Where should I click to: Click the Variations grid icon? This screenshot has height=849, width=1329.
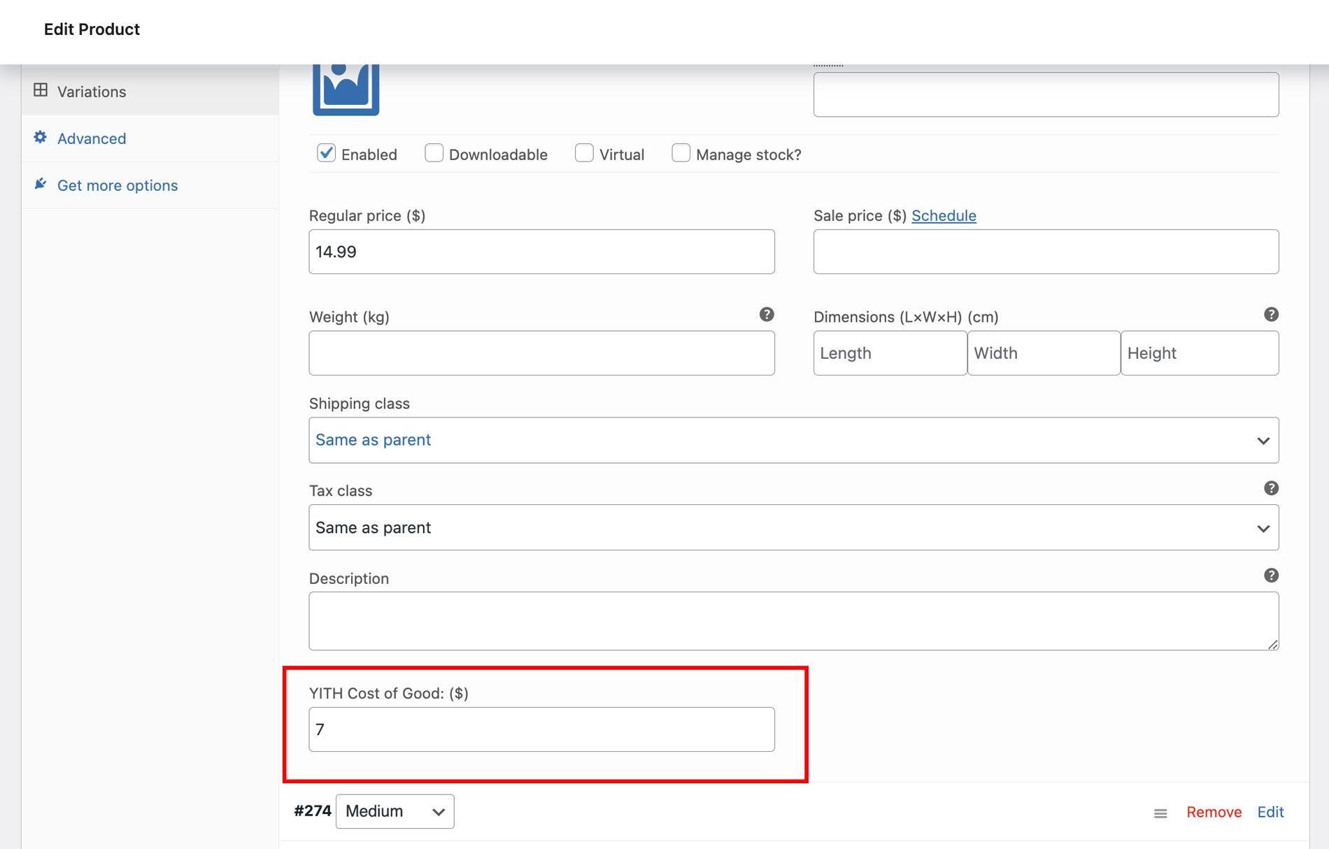coord(41,90)
